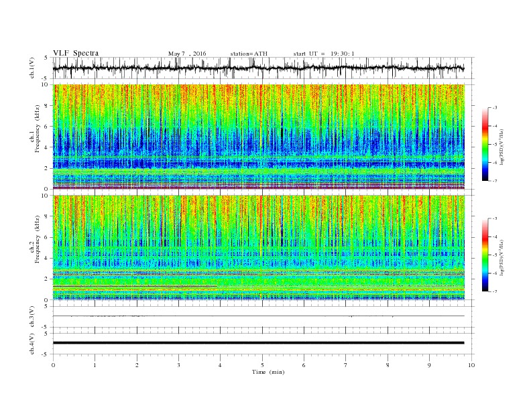Image resolution: width=531 pixels, height=410 pixels.
Task: Click the "ch.3(V)" axis label
Action: click(32, 317)
